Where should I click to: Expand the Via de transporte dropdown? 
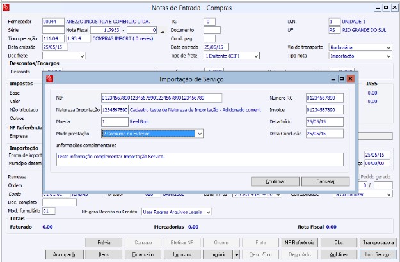point(388,47)
